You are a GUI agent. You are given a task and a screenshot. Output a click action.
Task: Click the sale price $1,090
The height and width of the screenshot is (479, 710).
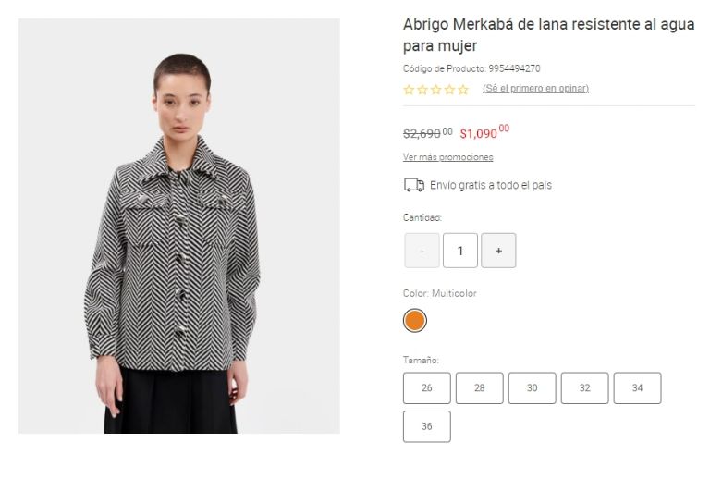pyautogui.click(x=484, y=132)
